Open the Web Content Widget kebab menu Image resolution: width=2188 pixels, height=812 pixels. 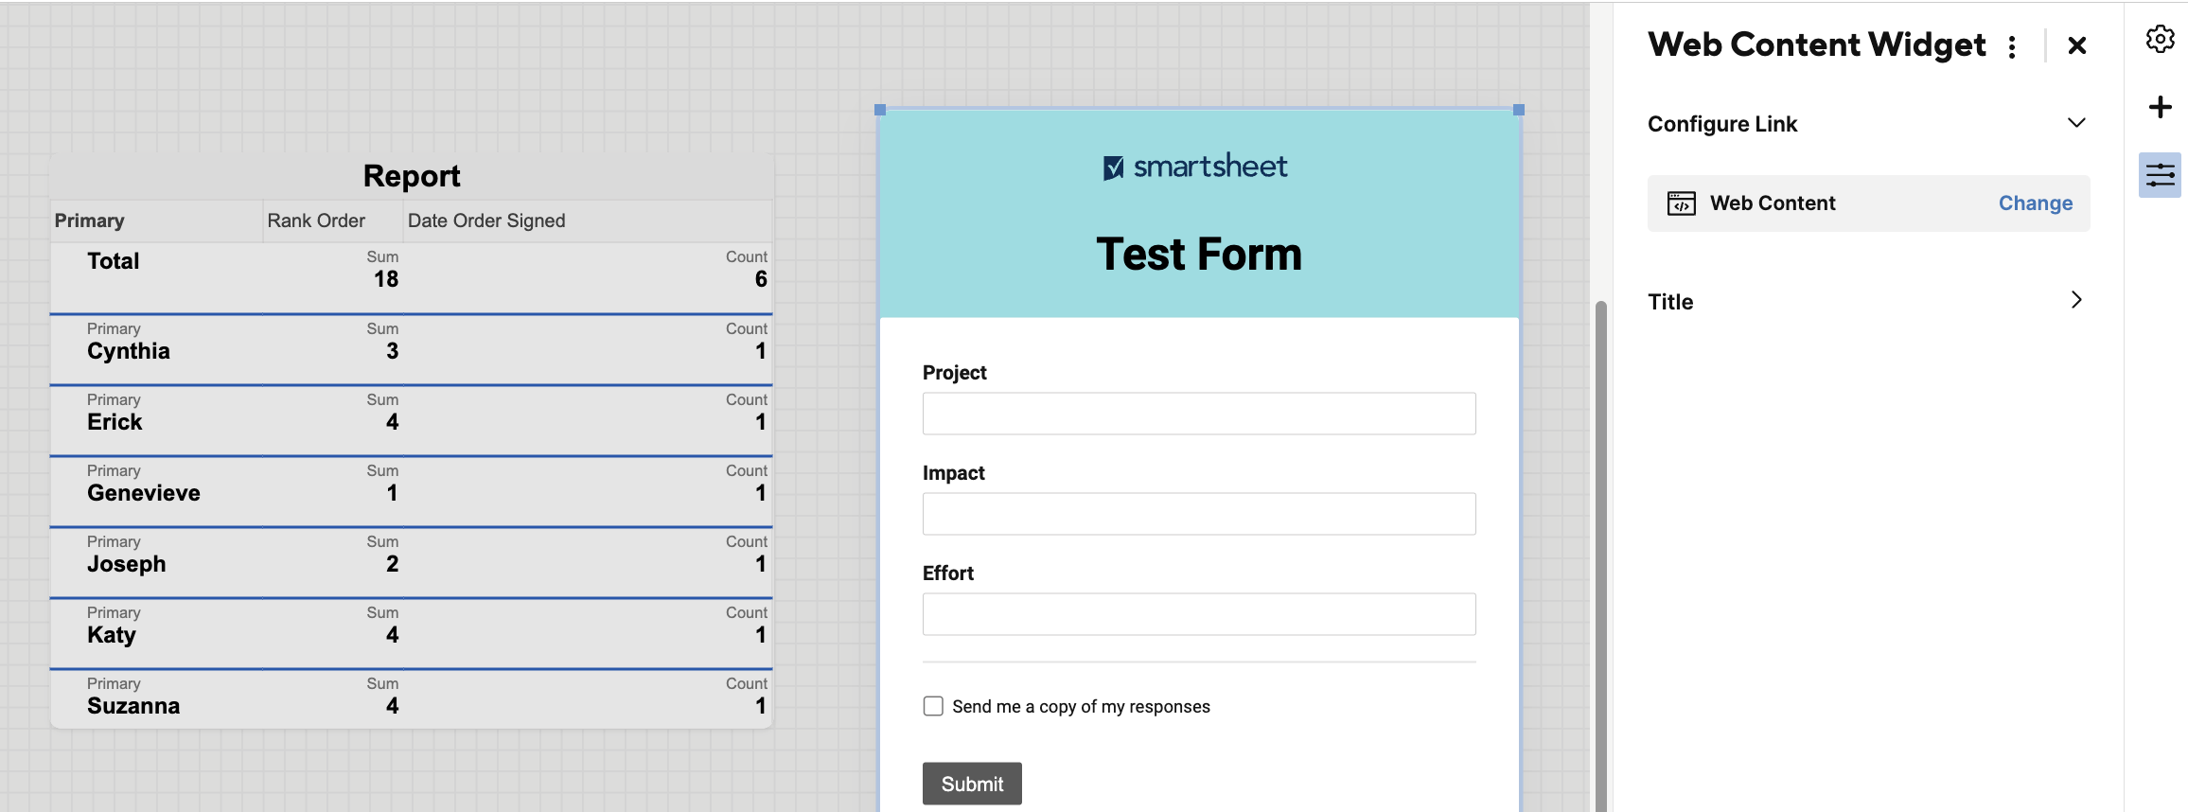pyautogui.click(x=2012, y=46)
